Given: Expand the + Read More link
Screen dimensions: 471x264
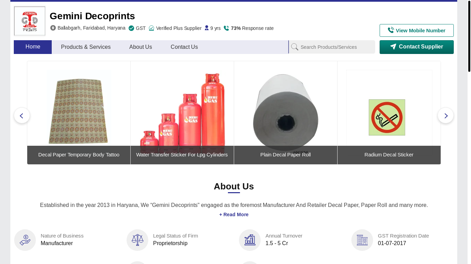Looking at the screenshot, I should (234, 214).
